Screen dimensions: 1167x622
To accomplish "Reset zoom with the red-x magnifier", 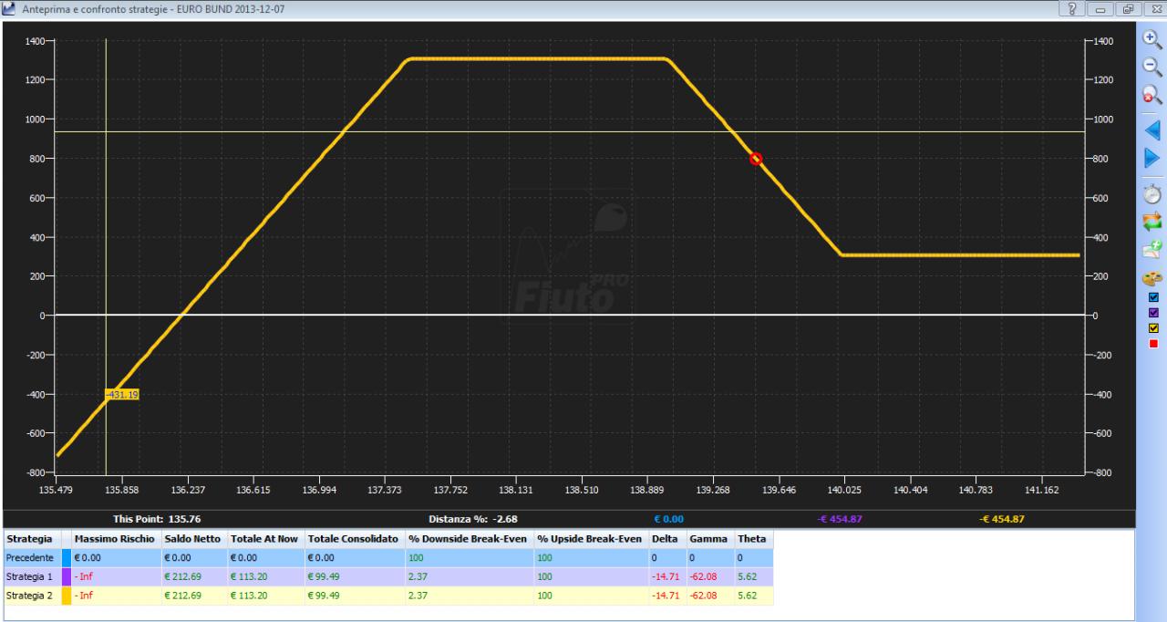I will (1152, 95).
